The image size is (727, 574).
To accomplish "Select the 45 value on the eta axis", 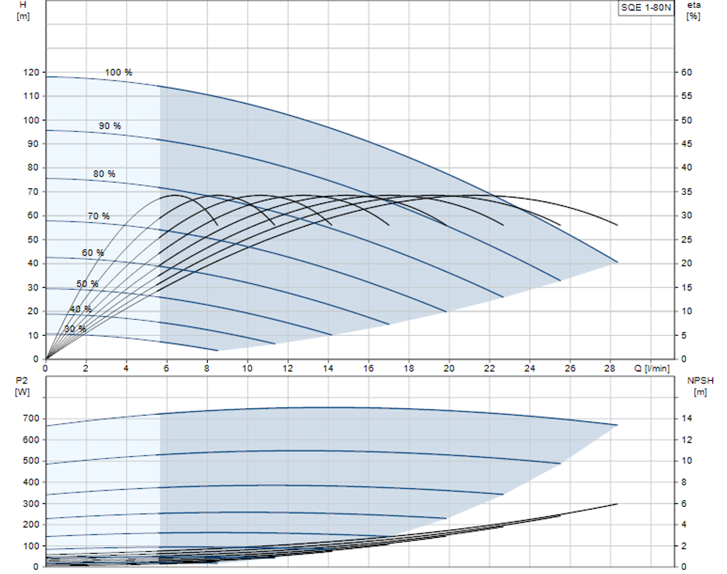I will [x=687, y=144].
